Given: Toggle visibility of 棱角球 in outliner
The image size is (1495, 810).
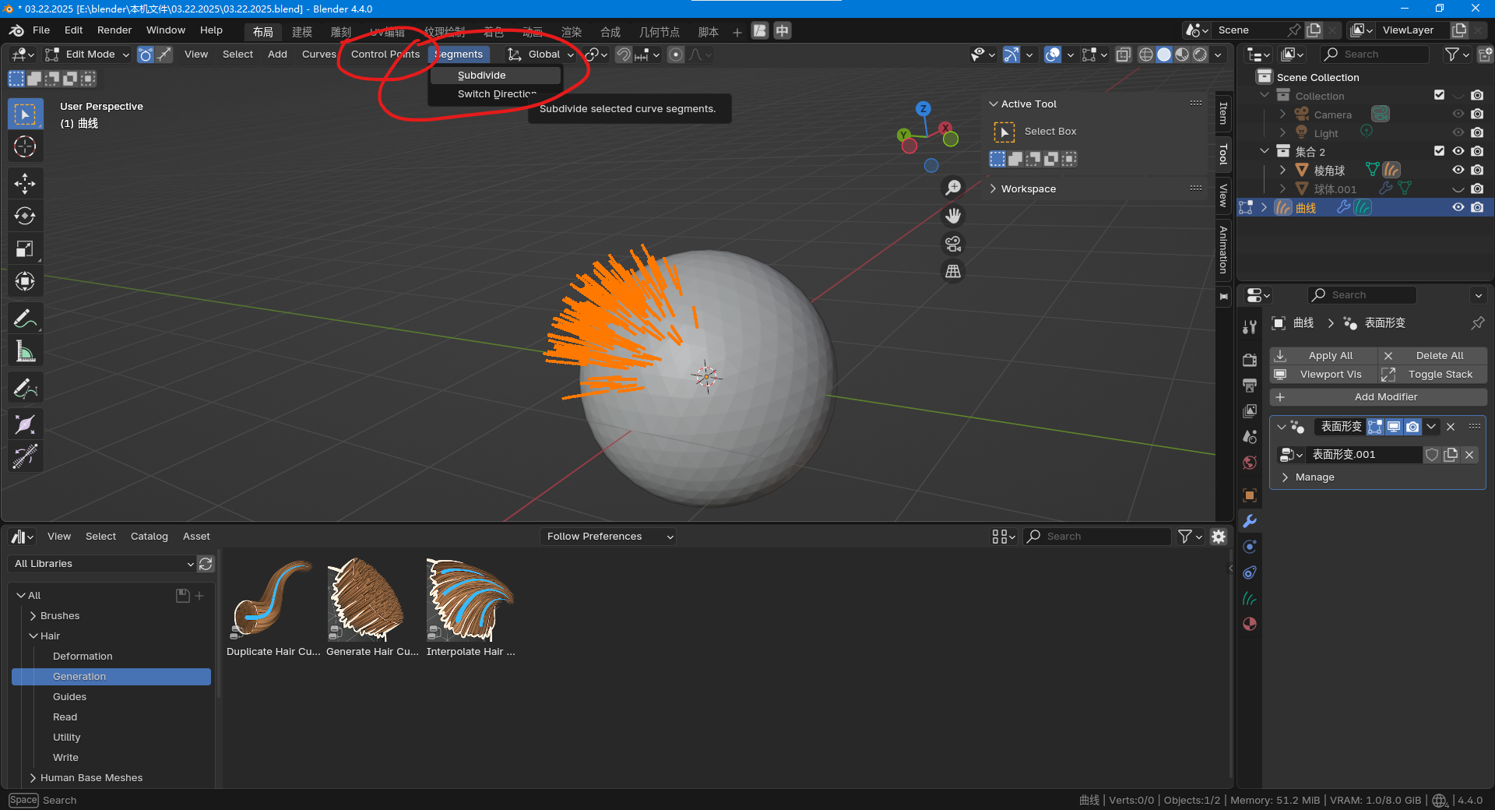Looking at the screenshot, I should tap(1458, 171).
